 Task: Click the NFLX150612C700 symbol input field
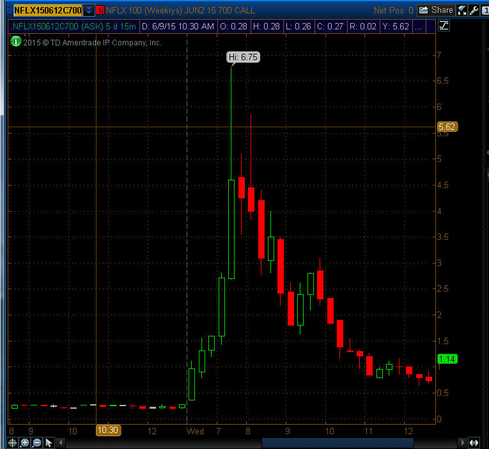click(x=43, y=10)
